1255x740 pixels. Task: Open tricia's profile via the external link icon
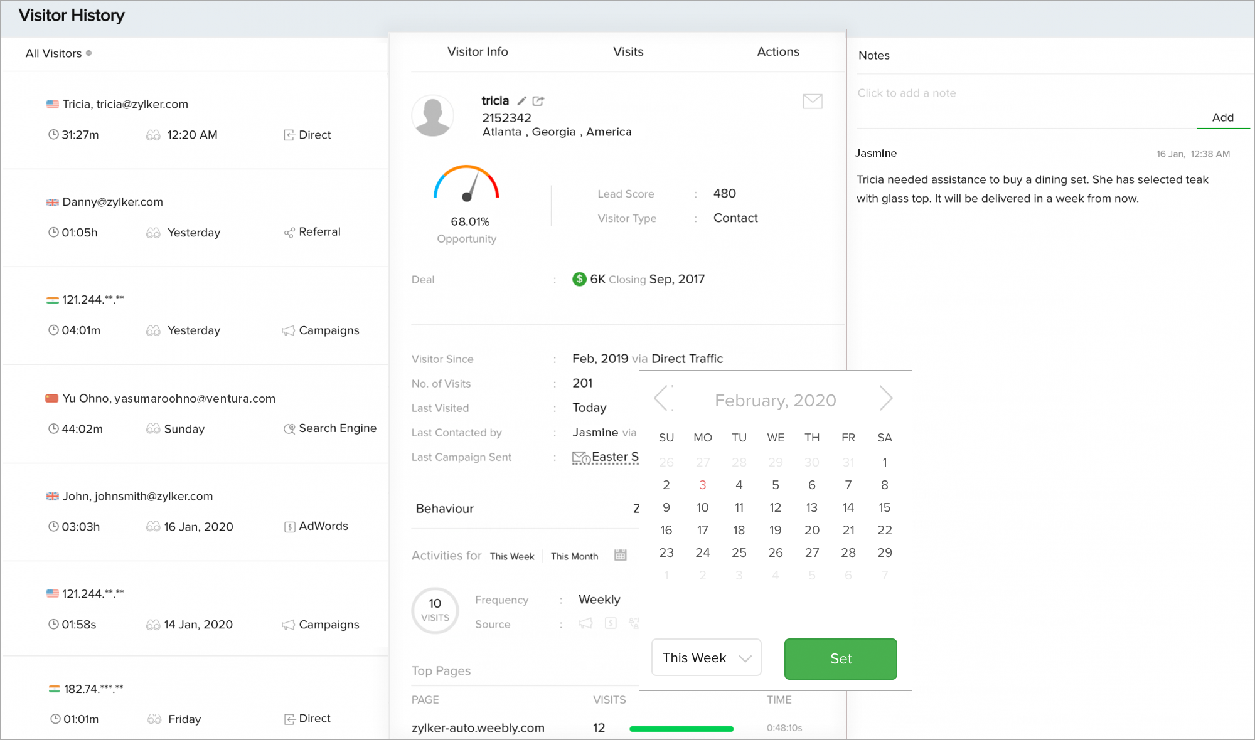tap(538, 101)
